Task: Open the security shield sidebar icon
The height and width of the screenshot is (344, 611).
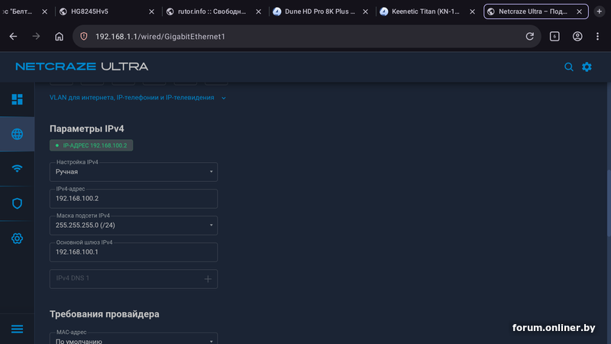Action: (x=17, y=203)
